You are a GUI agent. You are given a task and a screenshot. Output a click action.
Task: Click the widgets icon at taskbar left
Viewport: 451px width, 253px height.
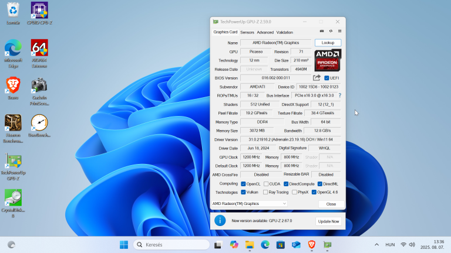11,245
